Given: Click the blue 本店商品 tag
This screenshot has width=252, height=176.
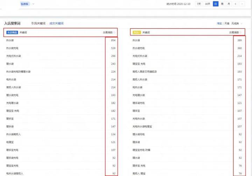Looking at the screenshot, I should [12, 32].
